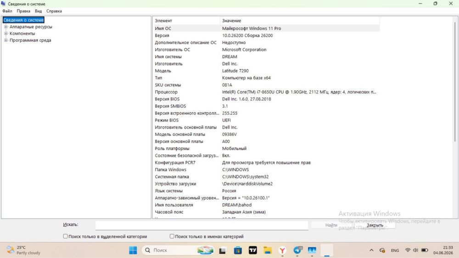Select the Конфигурация PCR7 row
This screenshot has width=459, height=258.
coord(266,163)
